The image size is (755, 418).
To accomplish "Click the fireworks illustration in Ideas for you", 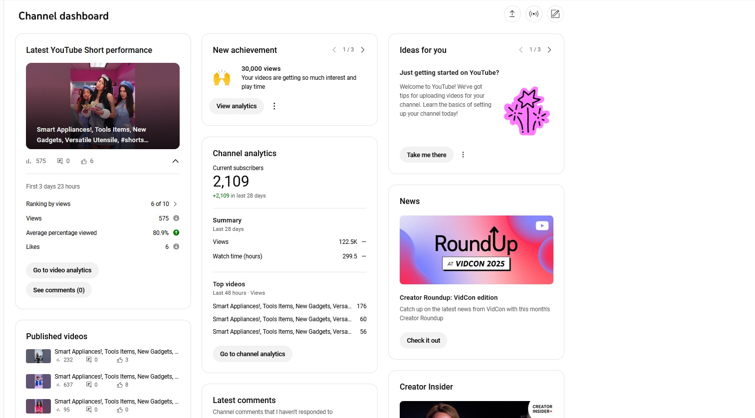I will tap(526, 111).
